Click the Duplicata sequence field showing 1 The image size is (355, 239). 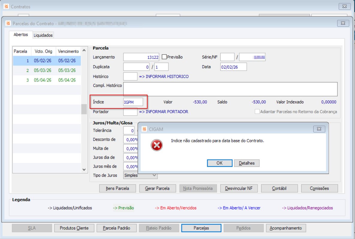[161, 67]
